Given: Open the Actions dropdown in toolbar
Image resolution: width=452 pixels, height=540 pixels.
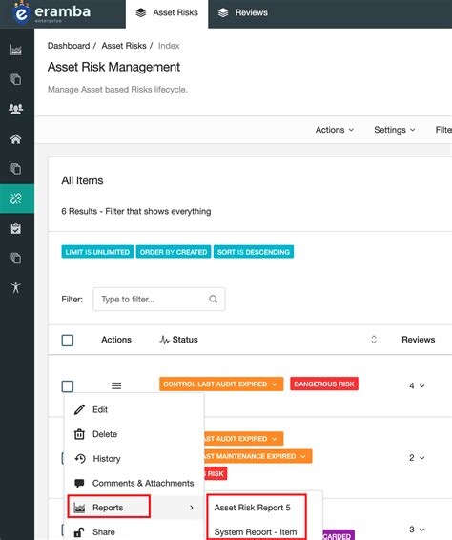Looking at the screenshot, I should [x=335, y=130].
